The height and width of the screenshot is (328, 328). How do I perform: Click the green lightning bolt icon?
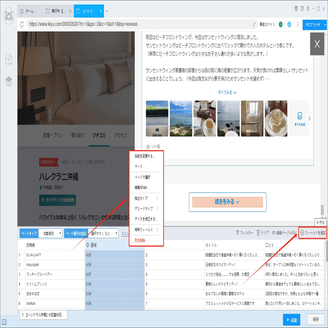point(281,25)
